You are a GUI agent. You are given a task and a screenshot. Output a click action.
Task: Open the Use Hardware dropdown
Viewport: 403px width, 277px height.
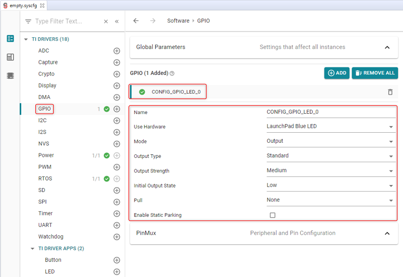tap(391, 127)
